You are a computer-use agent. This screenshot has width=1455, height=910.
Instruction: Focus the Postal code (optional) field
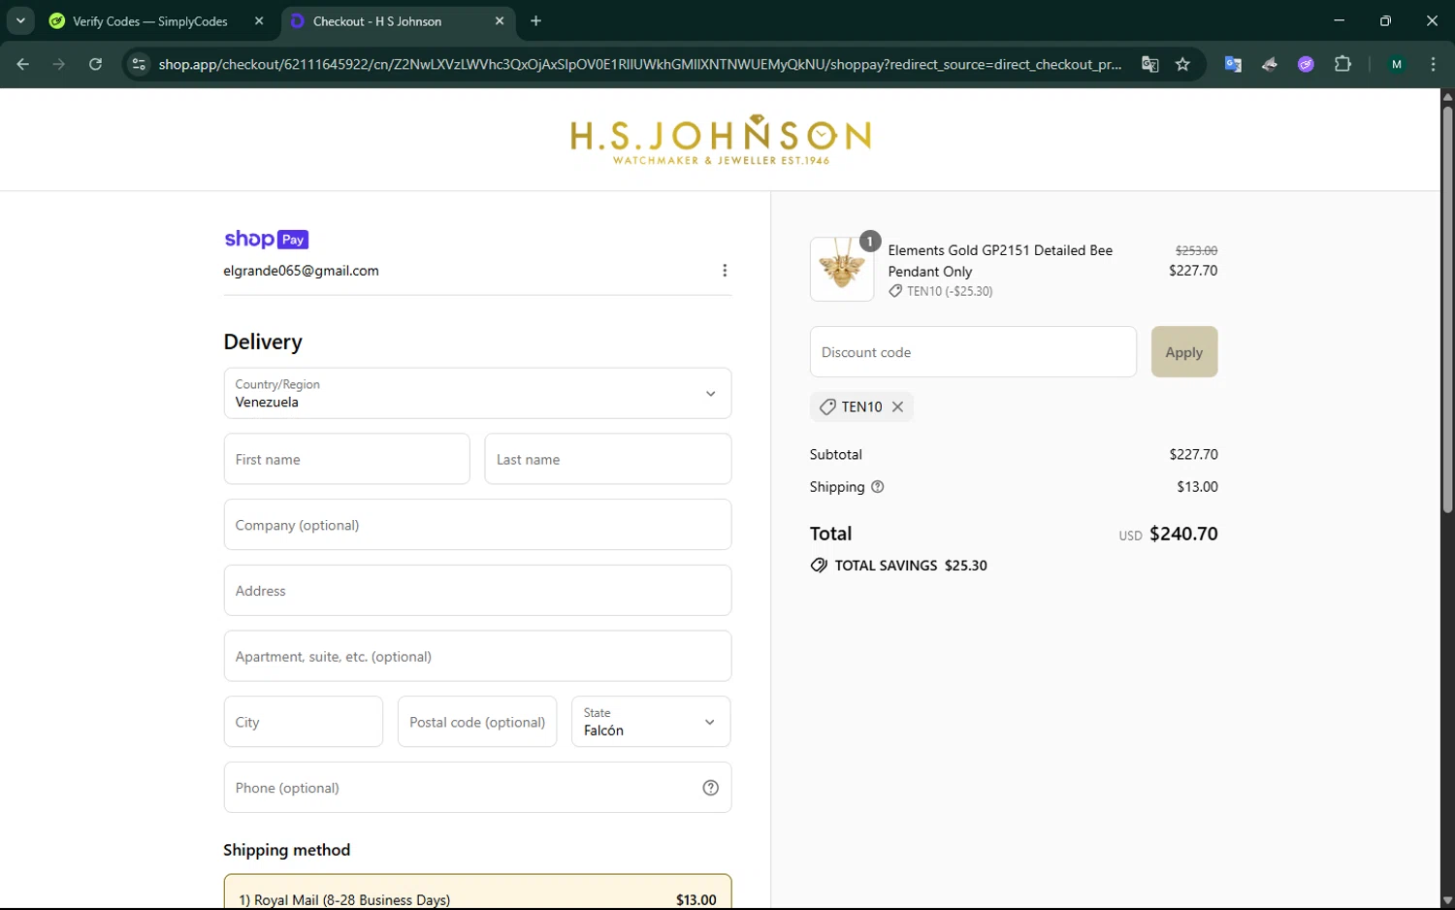point(477,722)
